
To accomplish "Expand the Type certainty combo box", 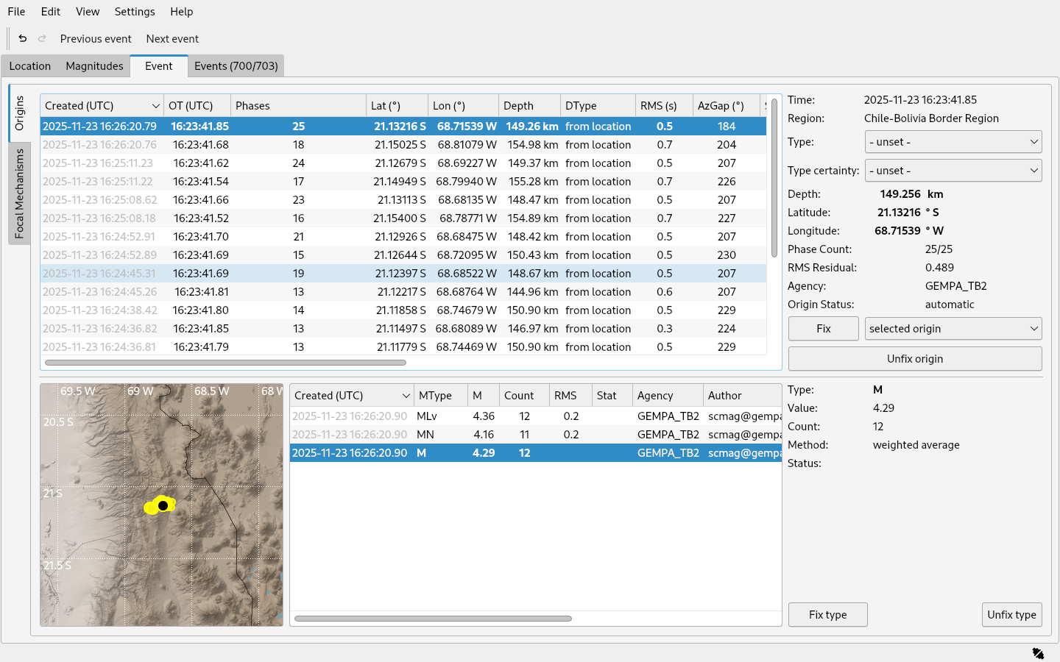I will pyautogui.click(x=953, y=171).
